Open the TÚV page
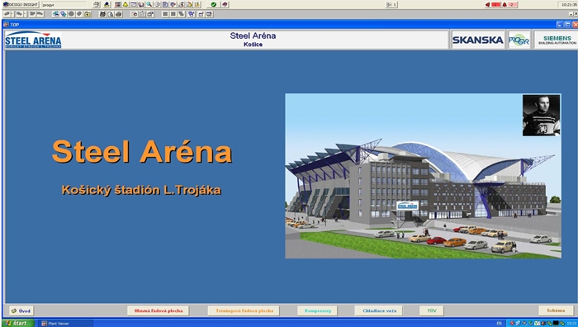Image resolution: width=578 pixels, height=327 pixels. [x=432, y=310]
